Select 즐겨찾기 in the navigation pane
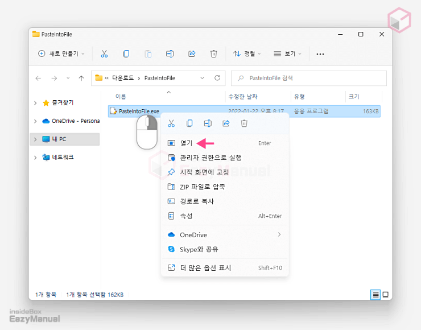This screenshot has height=330, width=421. (x=63, y=103)
